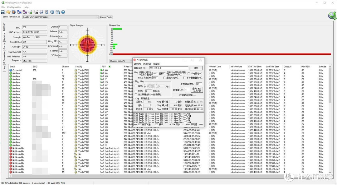Click lock icon on the Connected 202 row
The width and height of the screenshot is (337, 185).
click(76, 70)
